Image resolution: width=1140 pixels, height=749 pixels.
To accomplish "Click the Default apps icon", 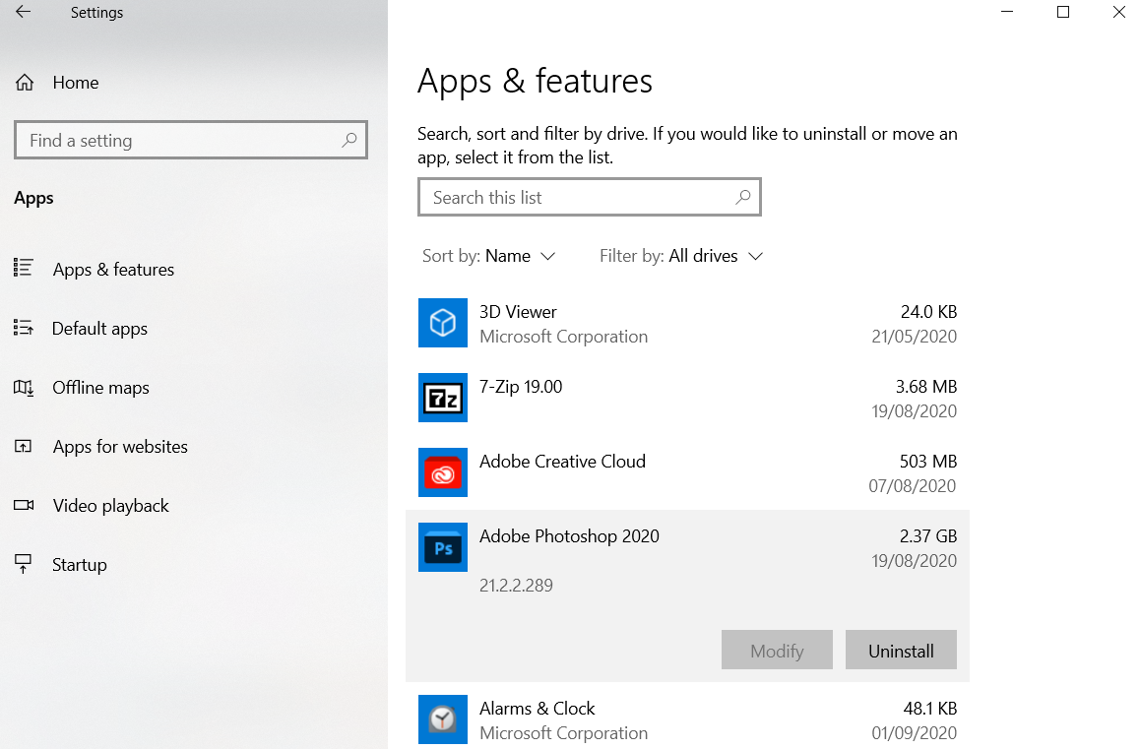I will pyautogui.click(x=24, y=328).
